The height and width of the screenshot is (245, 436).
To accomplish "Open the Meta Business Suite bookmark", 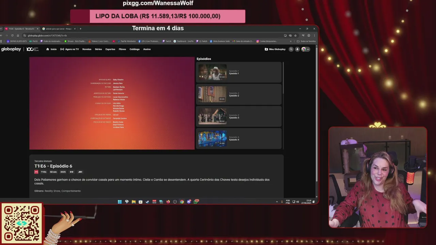I will 220,41.
